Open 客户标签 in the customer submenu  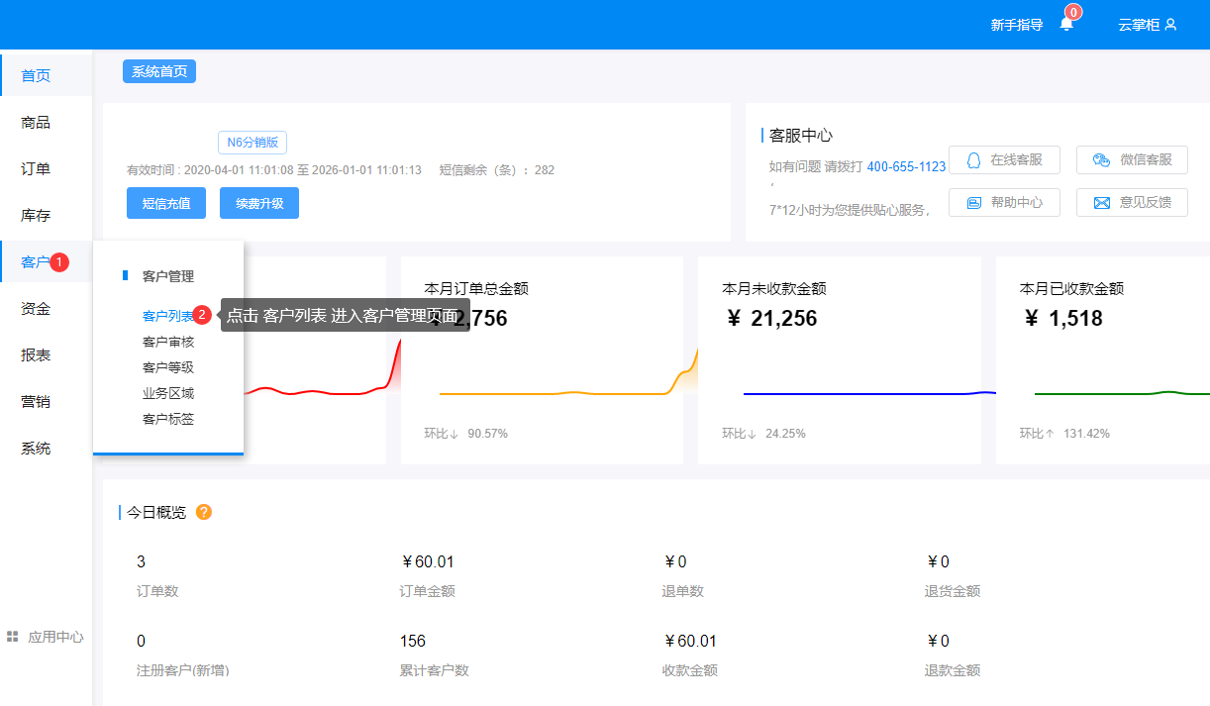(168, 419)
